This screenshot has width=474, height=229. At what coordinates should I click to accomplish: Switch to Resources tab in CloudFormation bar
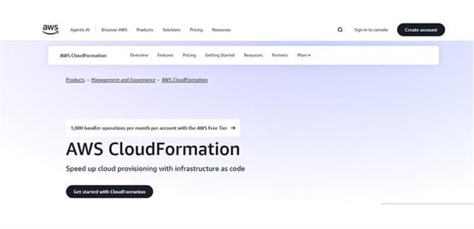[254, 55]
